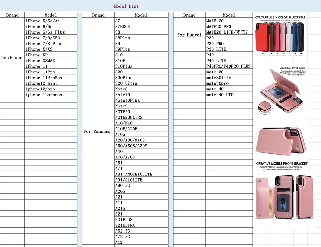Click 'CREATIVE MOBILE PHONE BRACKET' heading

click(282, 164)
